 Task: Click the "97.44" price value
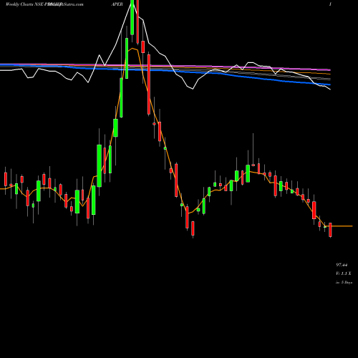pos(342,265)
